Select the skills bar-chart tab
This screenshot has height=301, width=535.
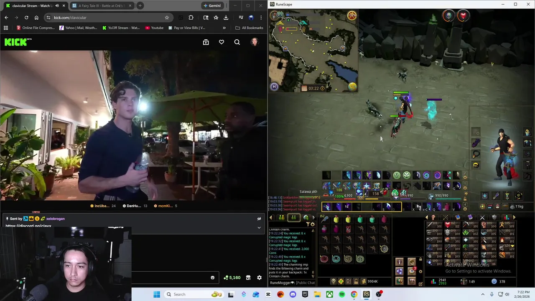pos(506,217)
